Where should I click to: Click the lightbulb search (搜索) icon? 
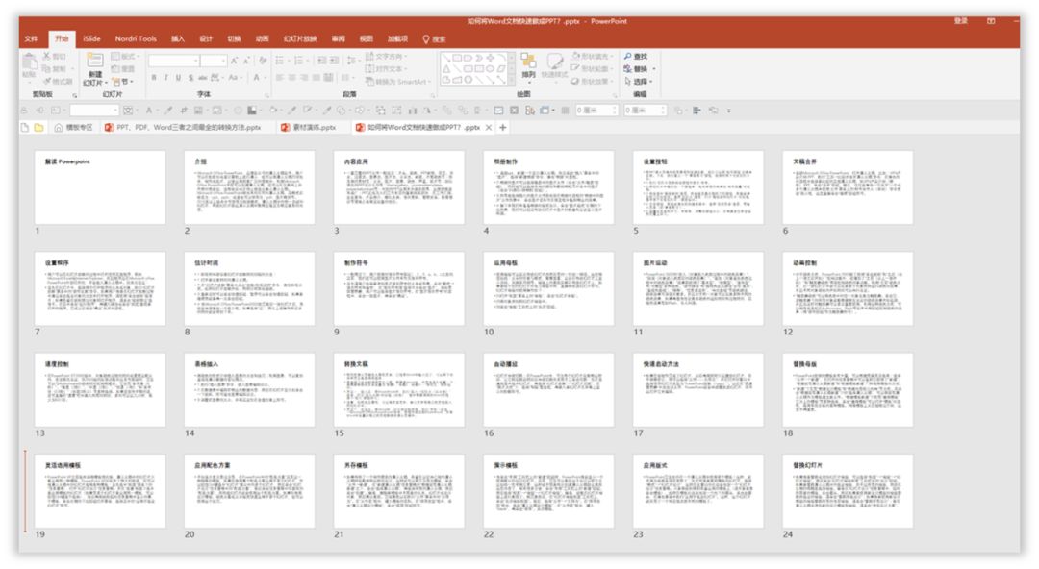point(426,39)
